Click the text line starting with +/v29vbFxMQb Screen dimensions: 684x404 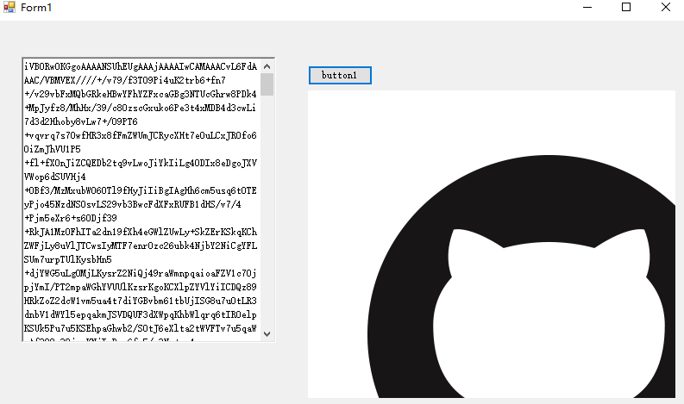pos(141,94)
